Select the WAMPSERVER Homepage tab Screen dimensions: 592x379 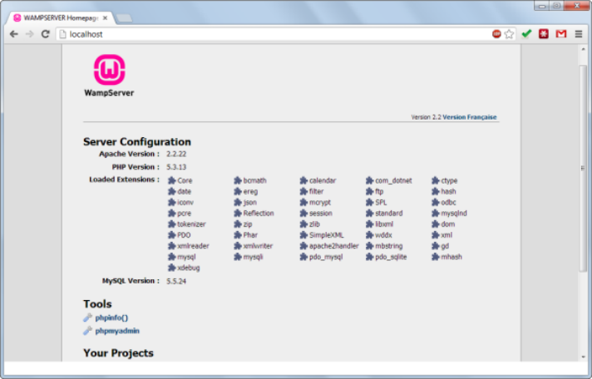[x=61, y=17]
